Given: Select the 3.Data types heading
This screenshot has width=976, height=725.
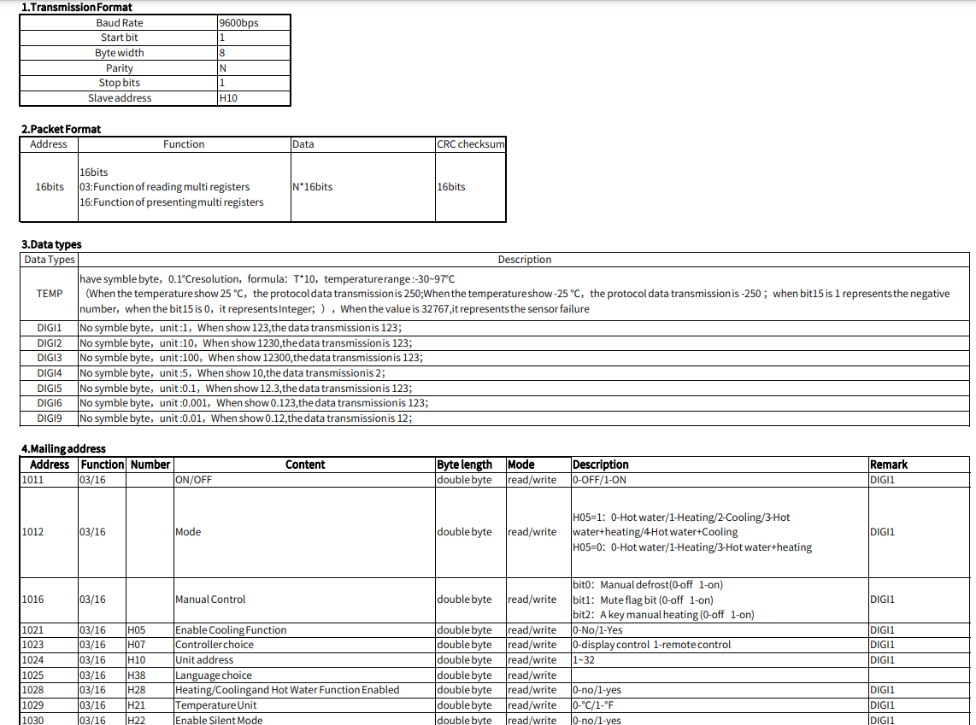Looking at the screenshot, I should (x=40, y=244).
